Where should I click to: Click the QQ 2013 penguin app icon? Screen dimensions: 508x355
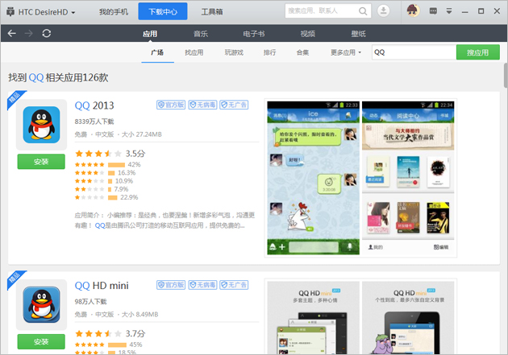pos(41,125)
